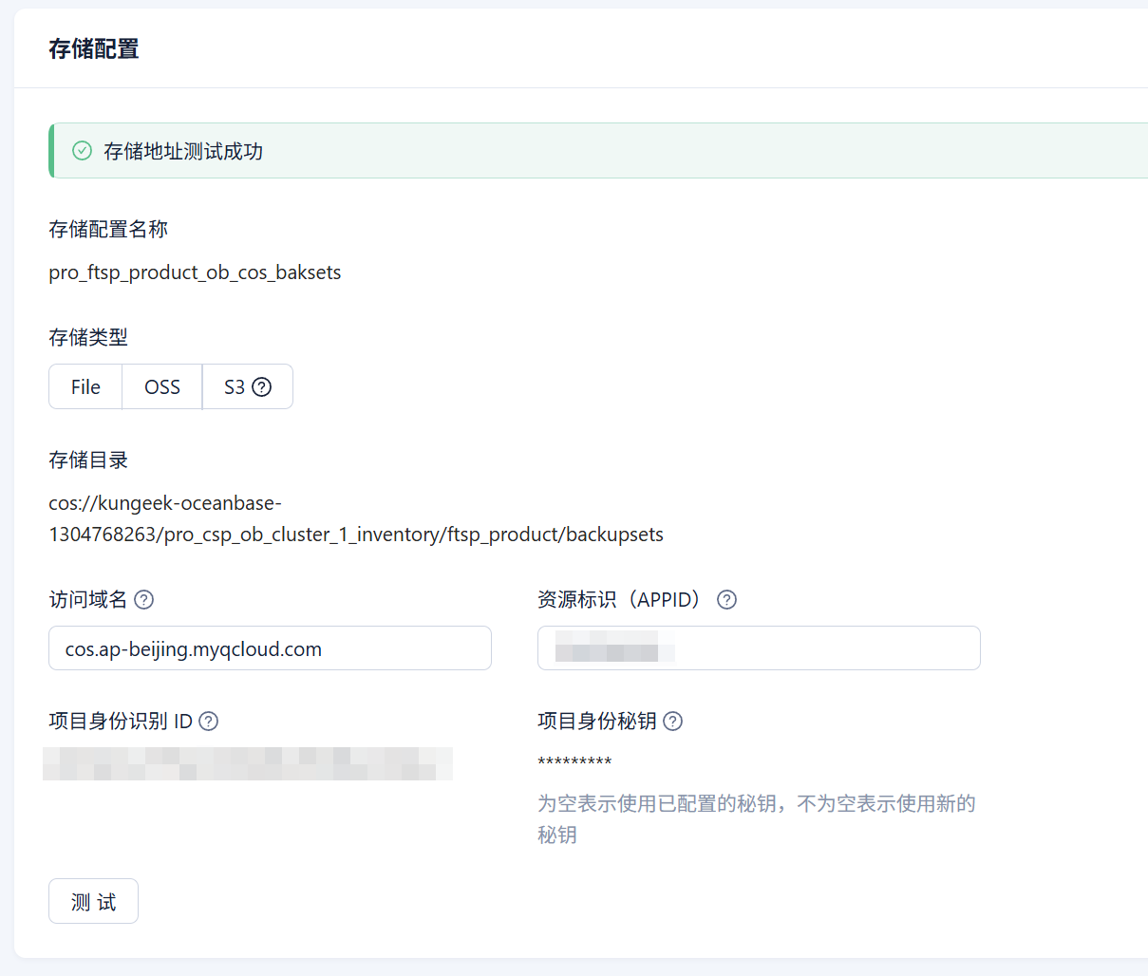
Task: Click the 项目身份秘钥 help icon
Action: click(x=672, y=722)
